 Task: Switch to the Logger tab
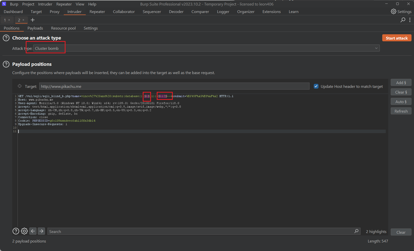[x=223, y=12]
